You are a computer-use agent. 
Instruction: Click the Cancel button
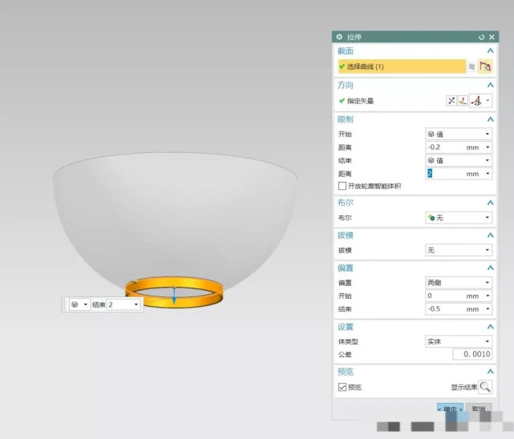pyautogui.click(x=480, y=409)
